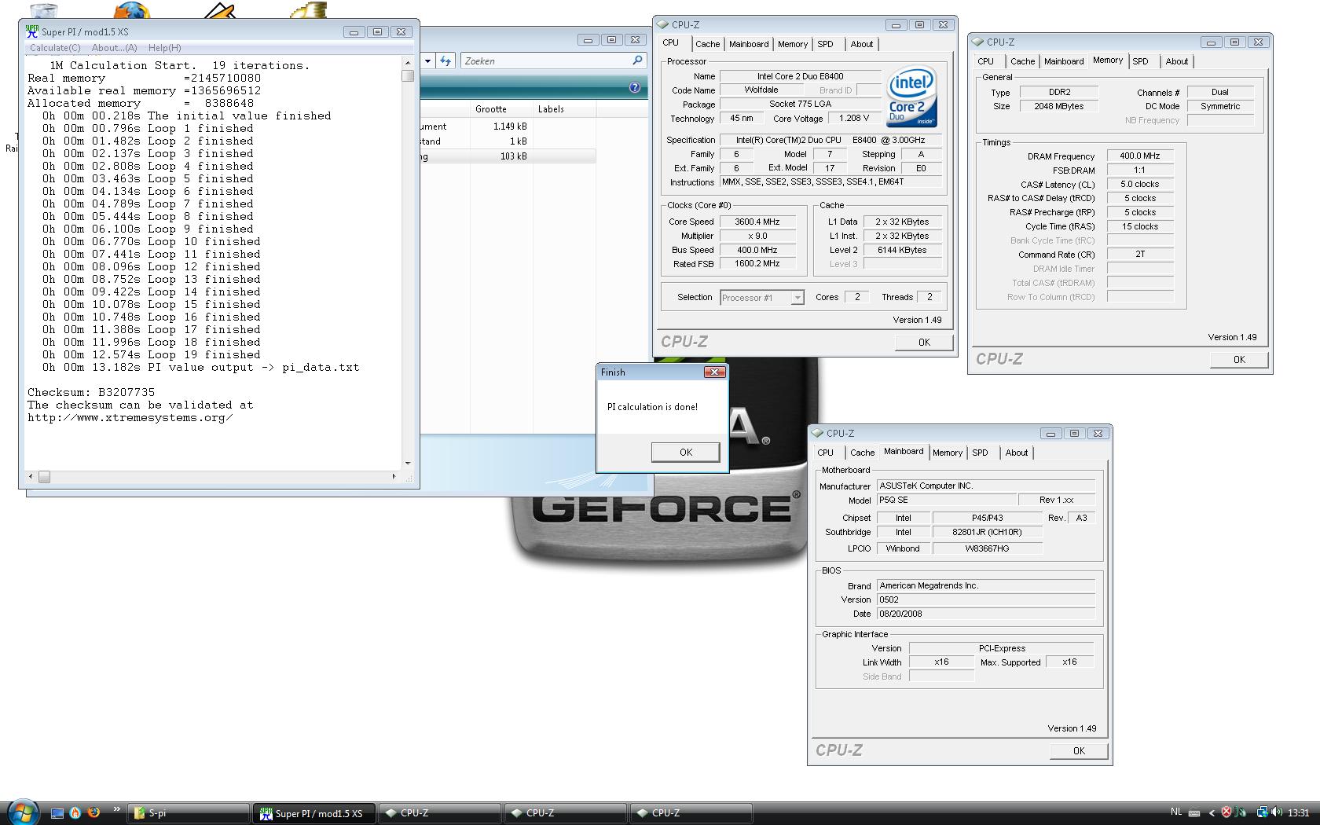
Task: Click the Zoeken search field in Explorer
Action: click(x=546, y=60)
